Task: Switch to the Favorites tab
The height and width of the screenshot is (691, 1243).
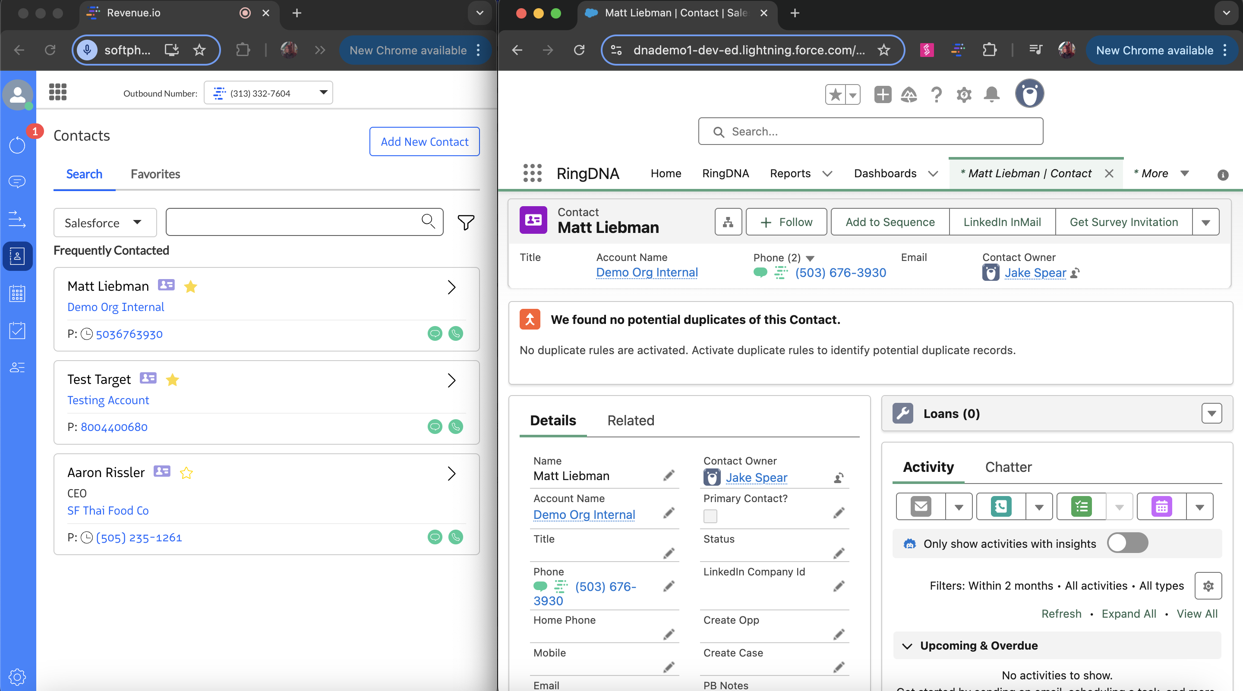Action: coord(155,174)
